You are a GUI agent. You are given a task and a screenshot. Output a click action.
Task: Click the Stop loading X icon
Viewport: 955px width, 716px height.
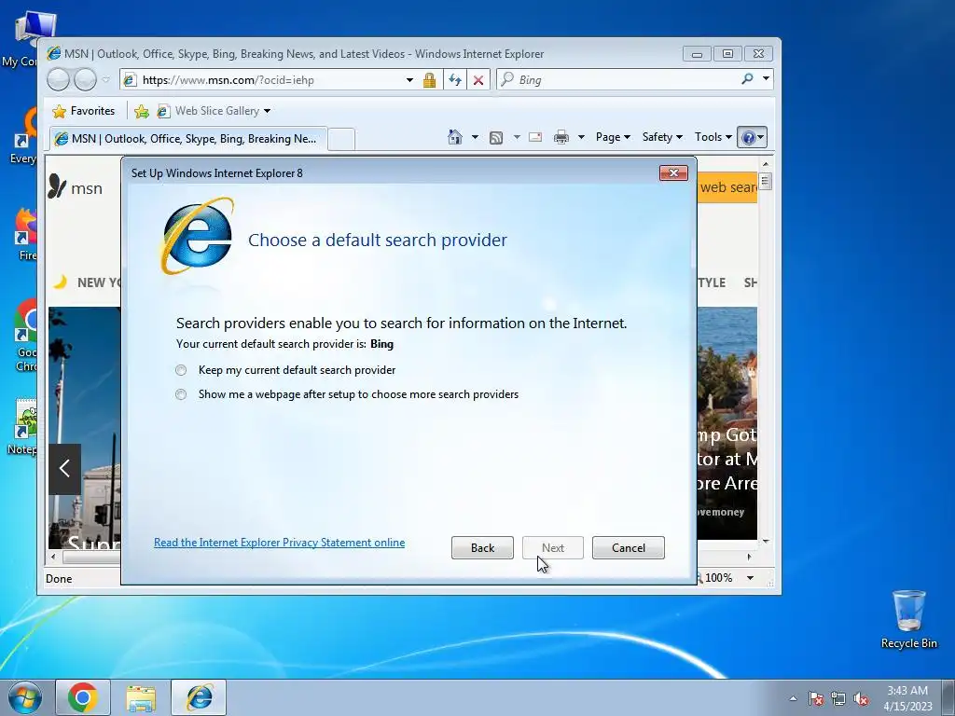(x=478, y=80)
